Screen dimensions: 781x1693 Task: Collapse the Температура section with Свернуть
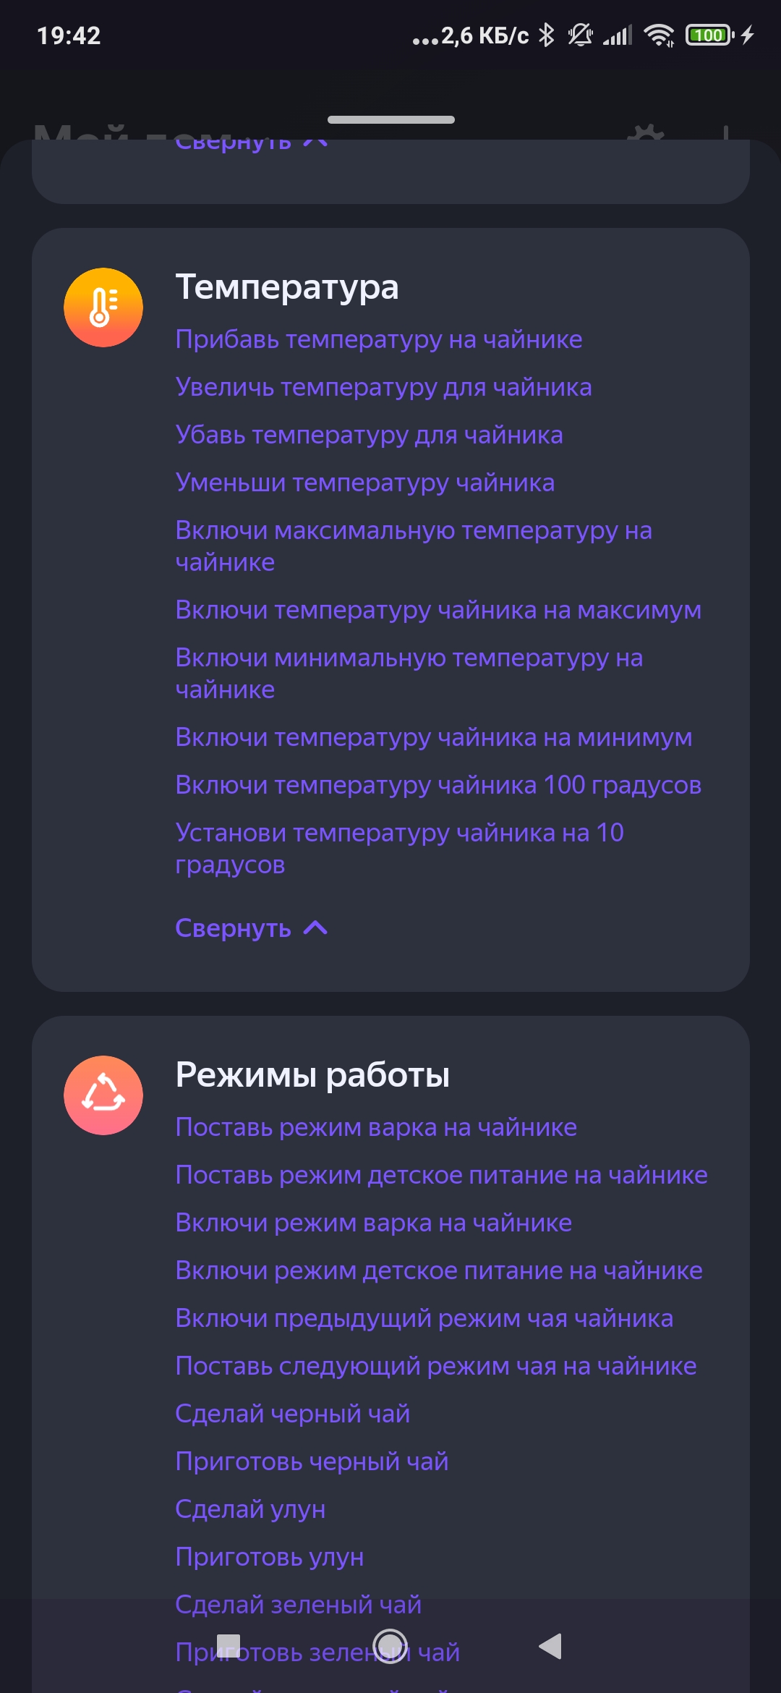[234, 928]
